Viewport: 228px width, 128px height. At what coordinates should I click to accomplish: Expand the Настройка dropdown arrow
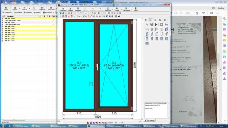131,9
